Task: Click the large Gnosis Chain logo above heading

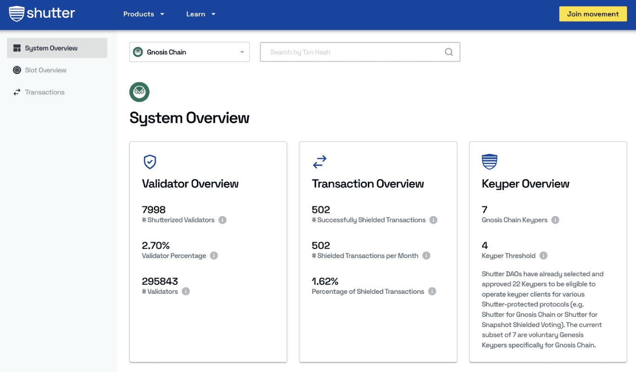Action: (x=139, y=92)
